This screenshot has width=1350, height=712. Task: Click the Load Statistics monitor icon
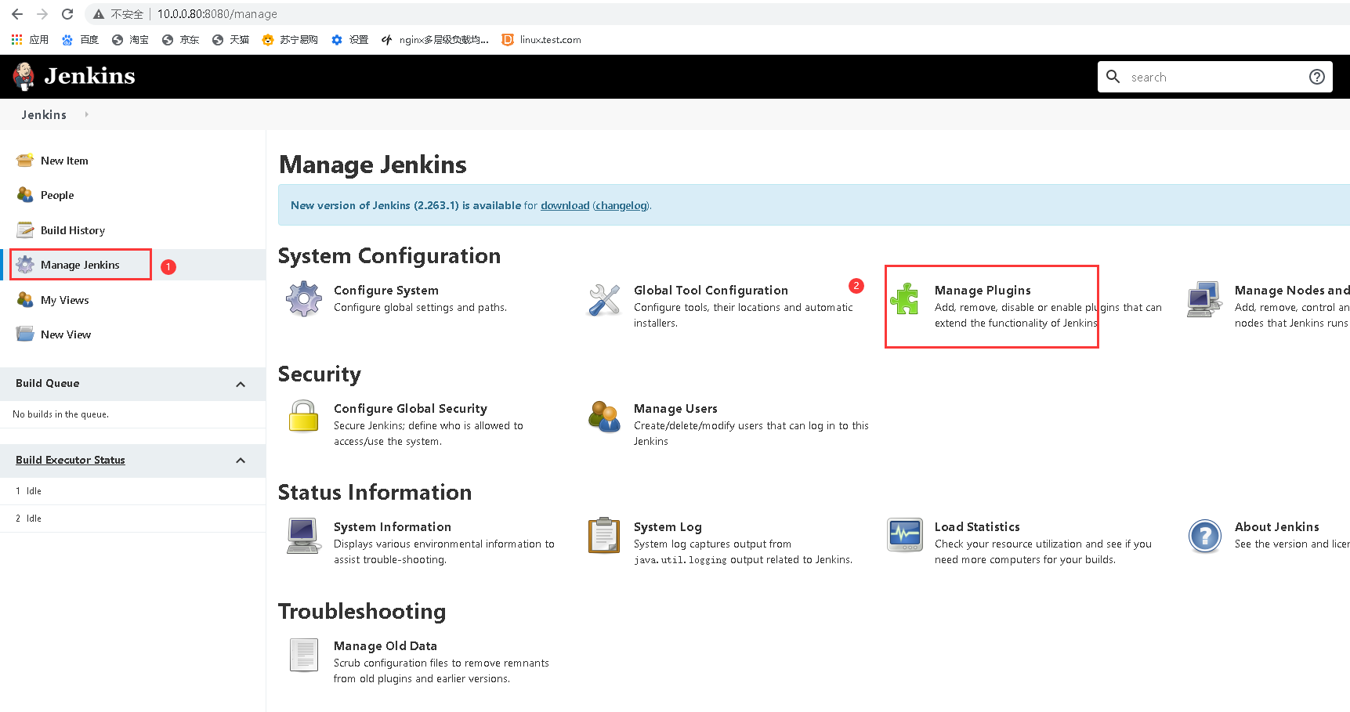tap(905, 536)
